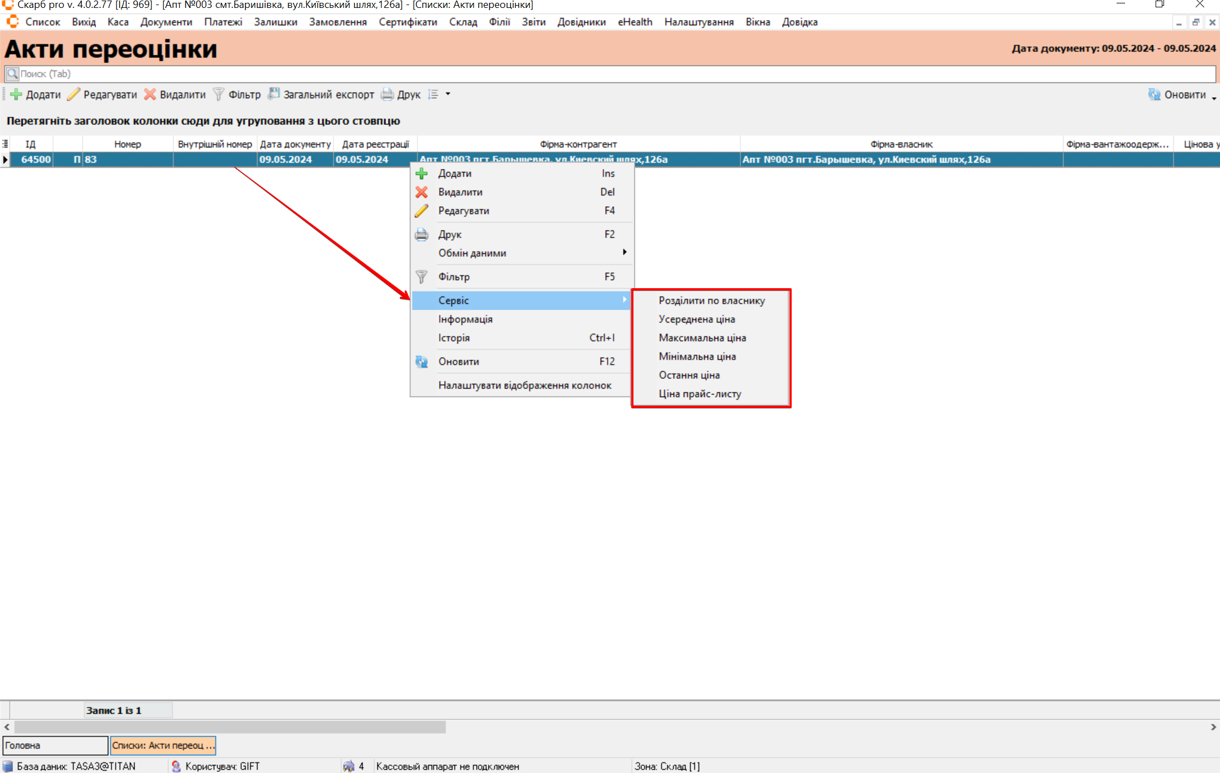Click the printer Друк toolbar icon
Image resolution: width=1220 pixels, height=773 pixels.
coord(387,94)
